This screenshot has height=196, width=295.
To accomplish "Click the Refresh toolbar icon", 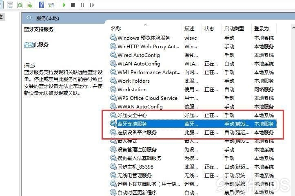I will (x=20, y=5).
